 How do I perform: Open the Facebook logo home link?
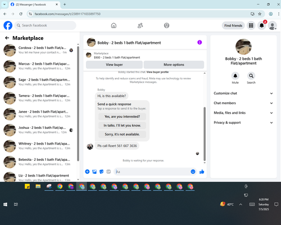[x=8, y=25]
